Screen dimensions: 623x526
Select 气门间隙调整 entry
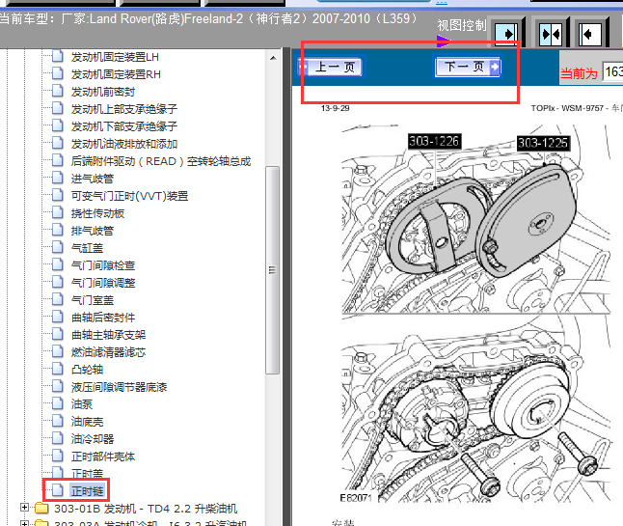(103, 283)
